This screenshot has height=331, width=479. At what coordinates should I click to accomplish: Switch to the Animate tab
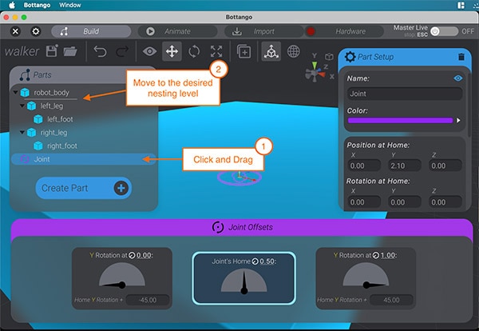coord(176,31)
